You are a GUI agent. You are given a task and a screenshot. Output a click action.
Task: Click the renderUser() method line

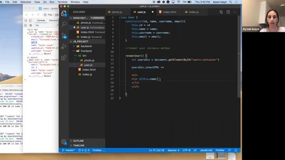[136, 56]
